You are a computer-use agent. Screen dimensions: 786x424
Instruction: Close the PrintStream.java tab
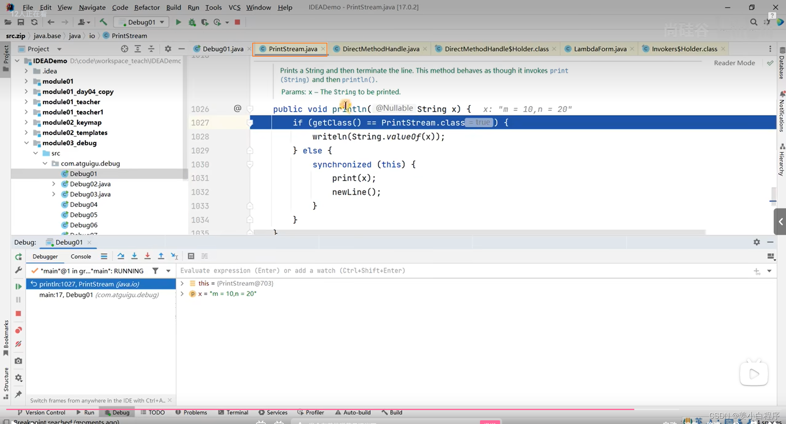click(x=323, y=49)
